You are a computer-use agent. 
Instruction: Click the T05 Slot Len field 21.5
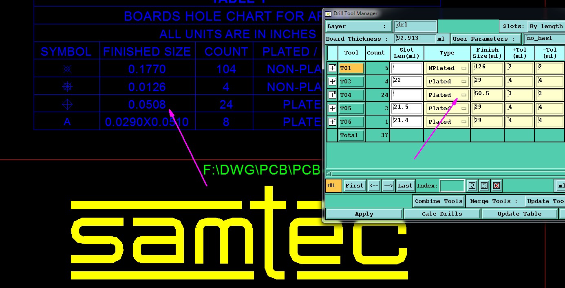coord(407,108)
